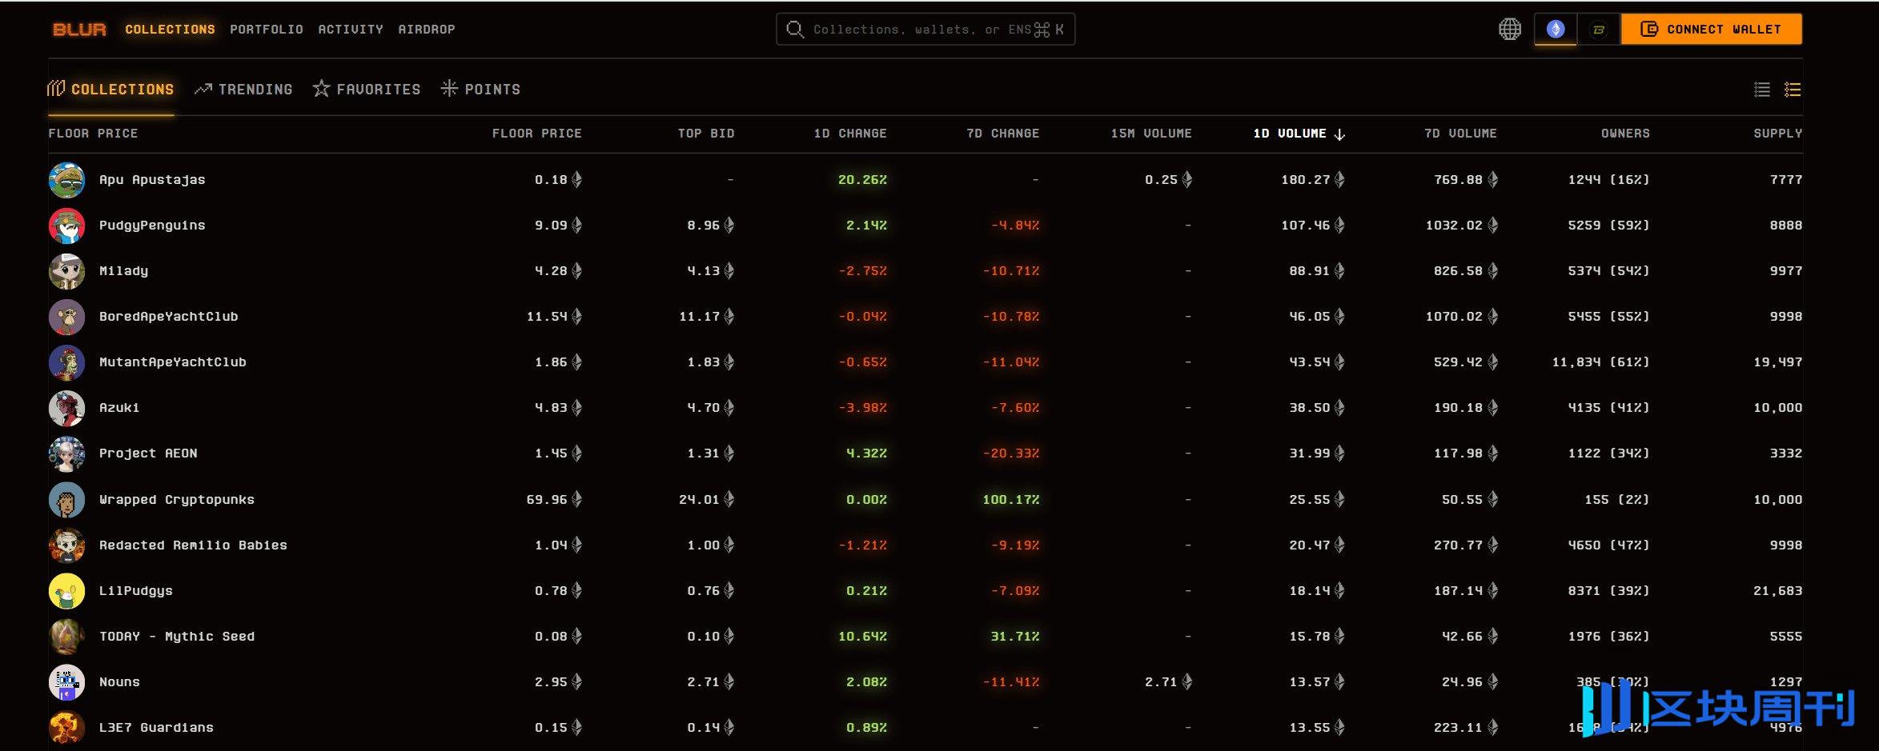Focus the collections search field

click(925, 30)
